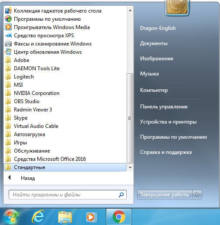Click the Автозагрузка folder icon
Image resolution: width=220 pixels, height=225 pixels.
pyautogui.click(x=8, y=134)
